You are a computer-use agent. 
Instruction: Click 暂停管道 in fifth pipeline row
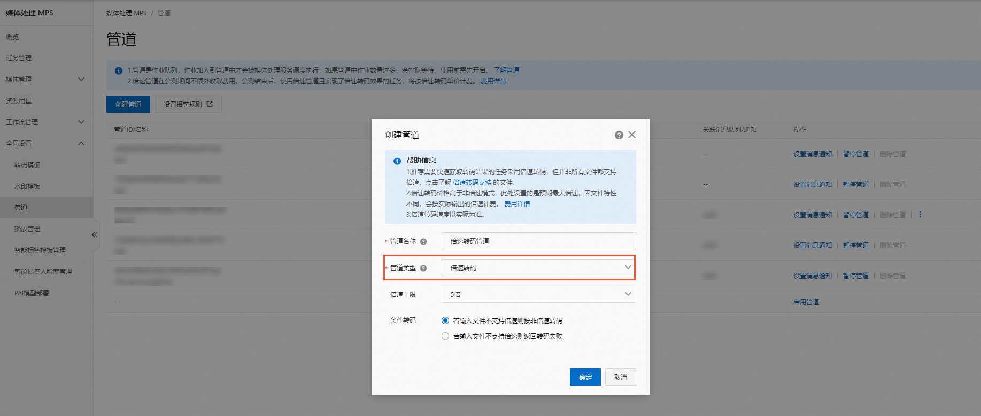[856, 276]
